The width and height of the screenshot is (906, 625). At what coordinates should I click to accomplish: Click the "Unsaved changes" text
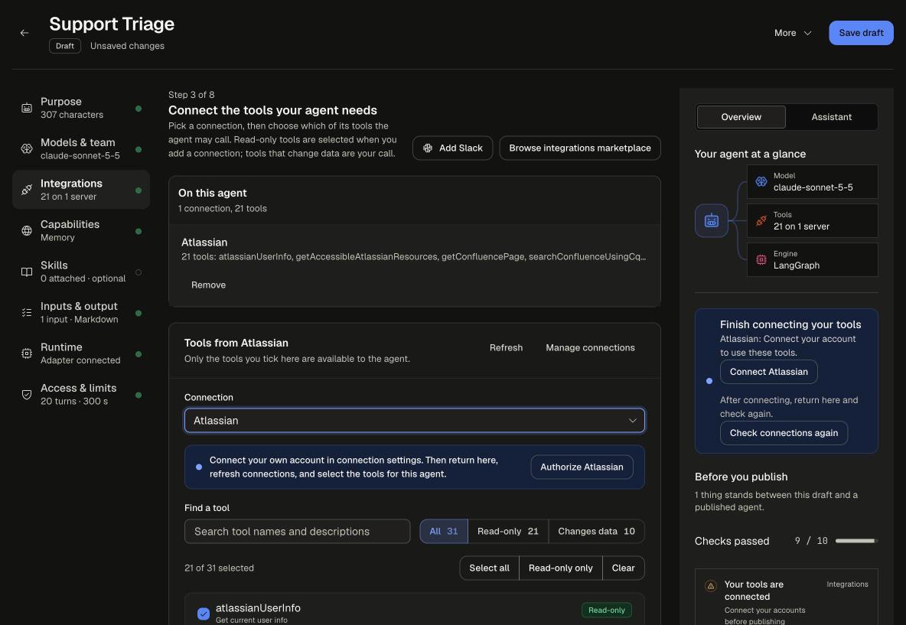[x=127, y=46]
